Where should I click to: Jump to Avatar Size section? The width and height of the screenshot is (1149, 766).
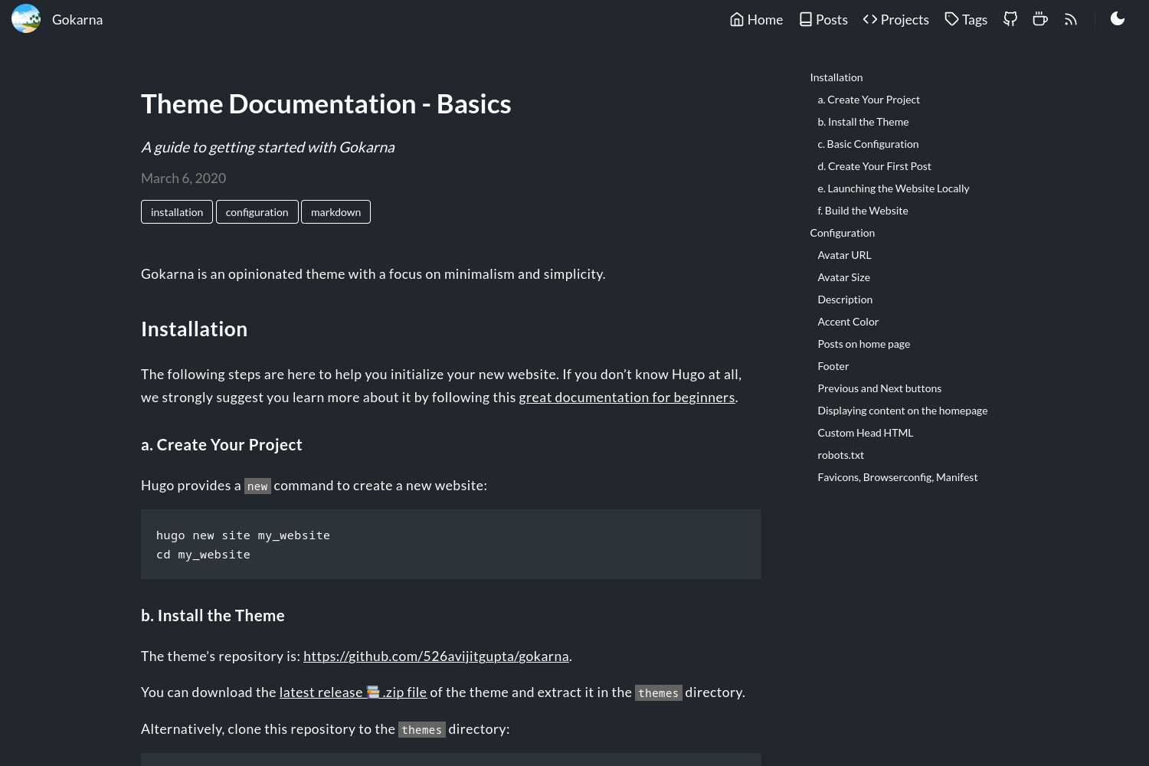pos(843,277)
